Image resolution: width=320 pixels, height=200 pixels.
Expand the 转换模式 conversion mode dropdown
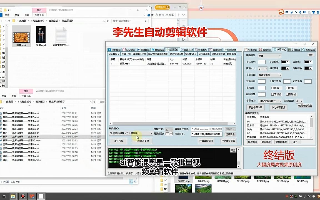coord(131,133)
